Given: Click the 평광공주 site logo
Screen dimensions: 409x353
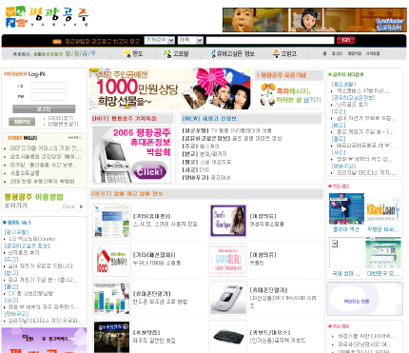Looking at the screenshot, I should pos(47,17).
